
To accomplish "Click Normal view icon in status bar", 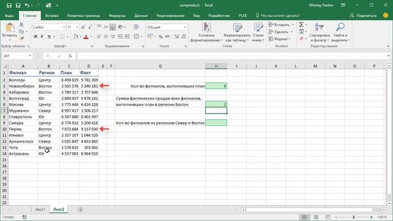I will point(305,217).
